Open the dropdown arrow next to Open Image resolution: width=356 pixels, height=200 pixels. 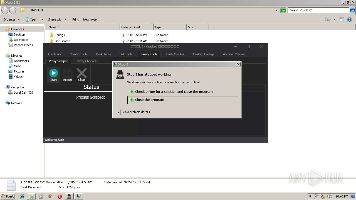tap(42, 19)
